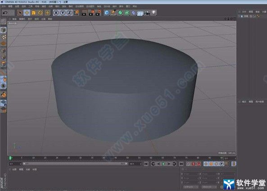Activate the Move tool
Screen dimensions: 267x191
(27, 13)
